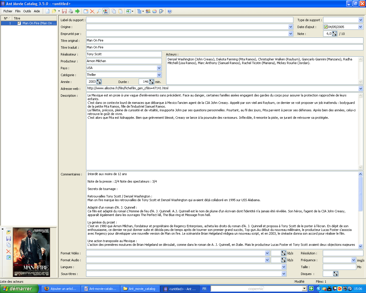Open the Fréquence dropdown
The width and height of the screenshot is (366, 293).
353,260
